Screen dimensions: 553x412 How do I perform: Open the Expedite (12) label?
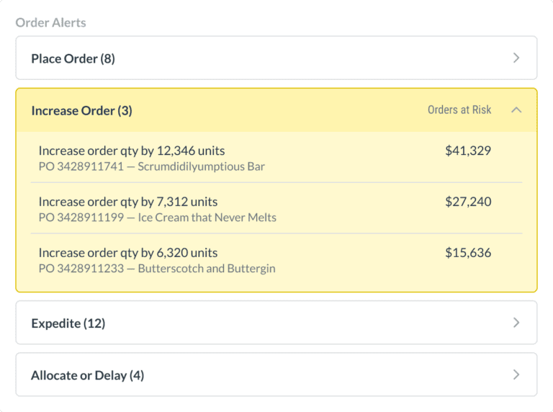click(68, 323)
